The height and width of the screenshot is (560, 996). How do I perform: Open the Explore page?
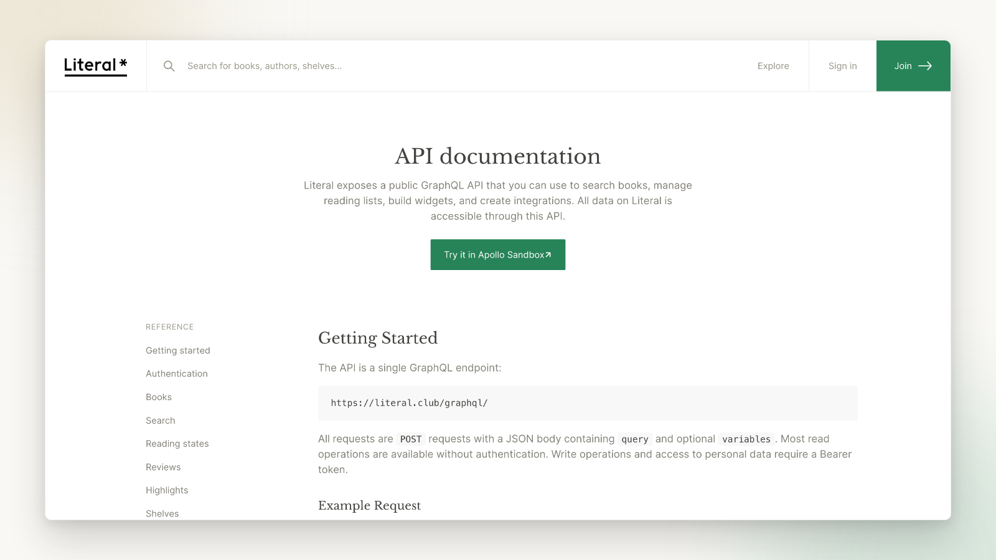tap(773, 66)
